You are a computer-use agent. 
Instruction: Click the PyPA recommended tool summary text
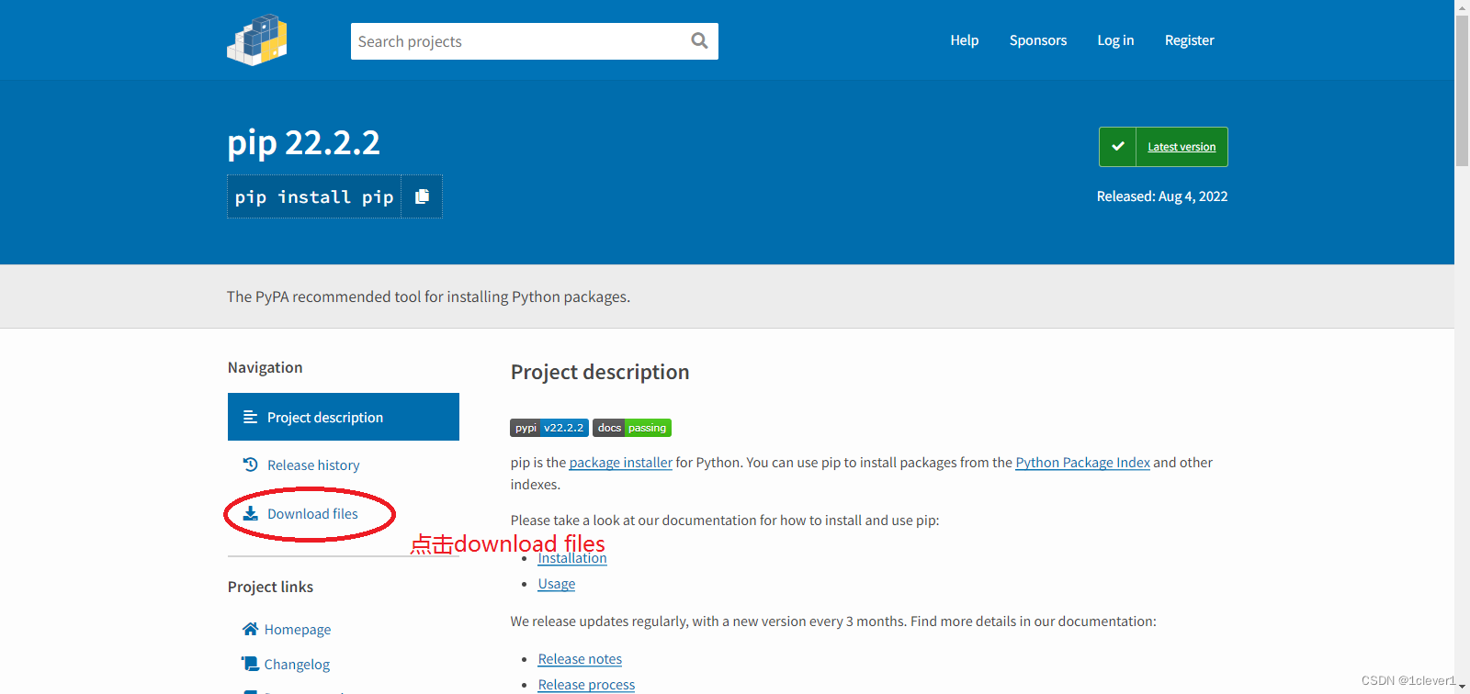(x=428, y=297)
